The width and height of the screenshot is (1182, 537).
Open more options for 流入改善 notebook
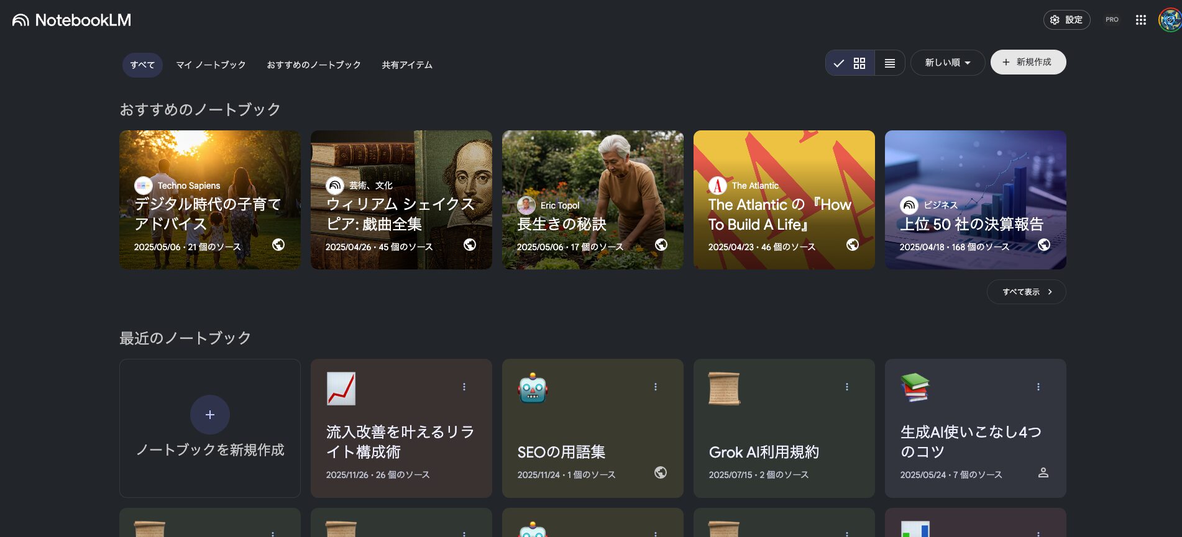coord(464,387)
